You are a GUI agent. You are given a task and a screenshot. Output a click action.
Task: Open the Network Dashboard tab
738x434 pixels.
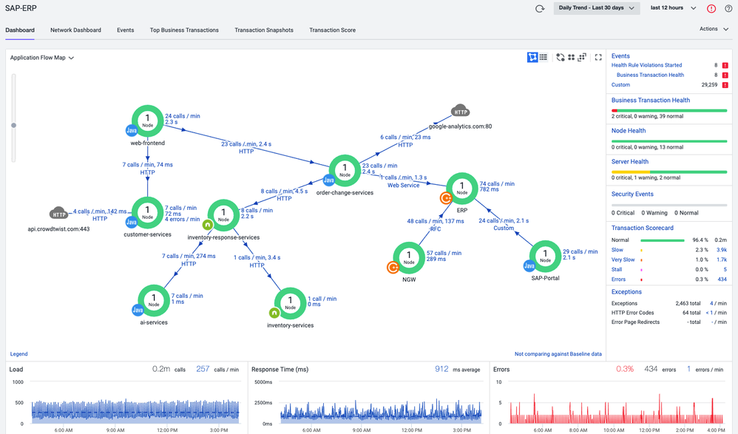[x=75, y=30]
